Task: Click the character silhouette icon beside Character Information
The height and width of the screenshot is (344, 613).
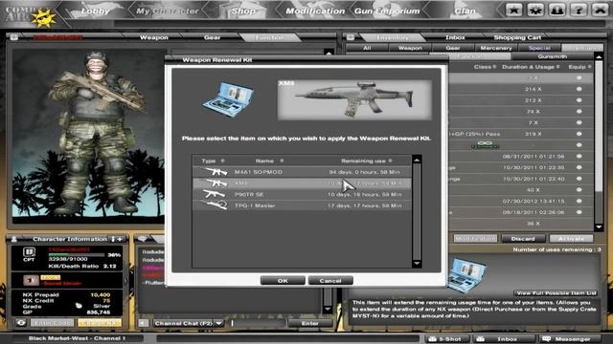Action: pos(14,239)
